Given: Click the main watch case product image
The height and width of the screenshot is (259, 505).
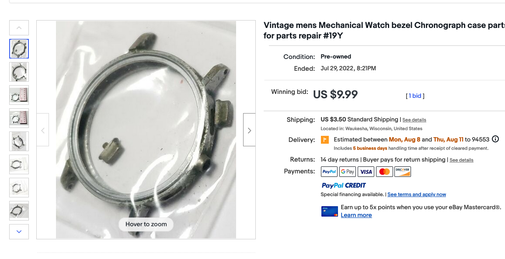Looking at the screenshot, I should click(146, 130).
